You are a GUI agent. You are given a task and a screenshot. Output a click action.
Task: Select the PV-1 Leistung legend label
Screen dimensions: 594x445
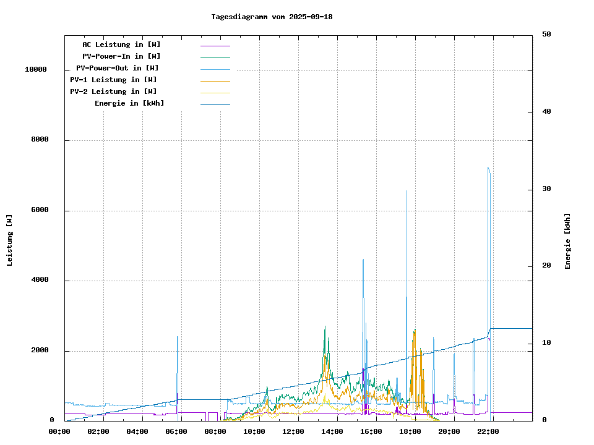tap(113, 80)
